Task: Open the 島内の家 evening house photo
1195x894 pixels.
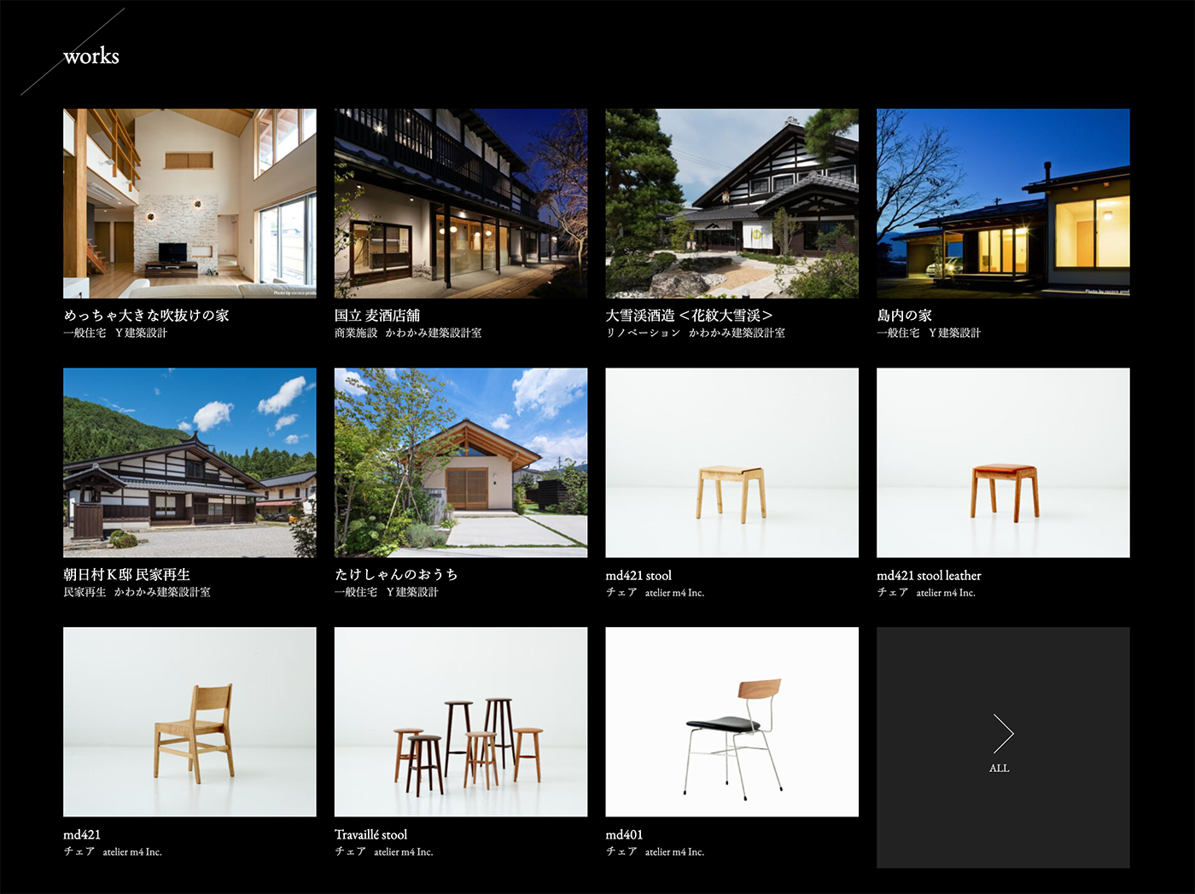Action: (1003, 203)
